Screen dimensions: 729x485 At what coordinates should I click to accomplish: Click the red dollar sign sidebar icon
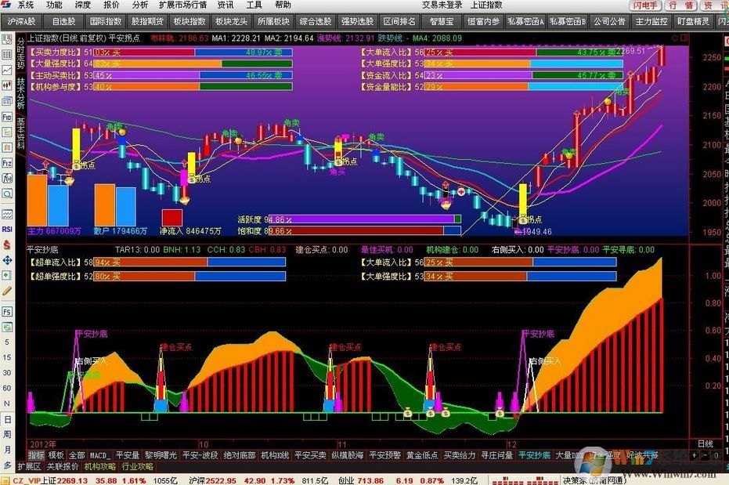[7, 244]
